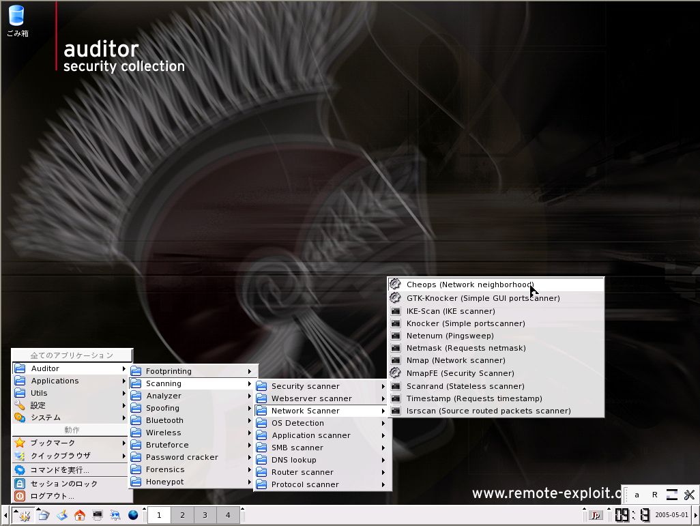
Task: Switch to virtual desktop 4
Action: click(x=228, y=515)
